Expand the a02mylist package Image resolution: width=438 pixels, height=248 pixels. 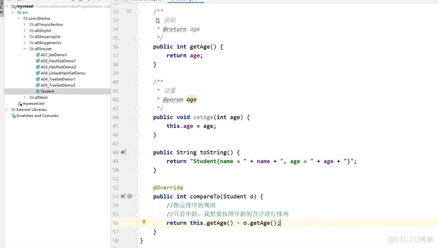tap(25, 30)
